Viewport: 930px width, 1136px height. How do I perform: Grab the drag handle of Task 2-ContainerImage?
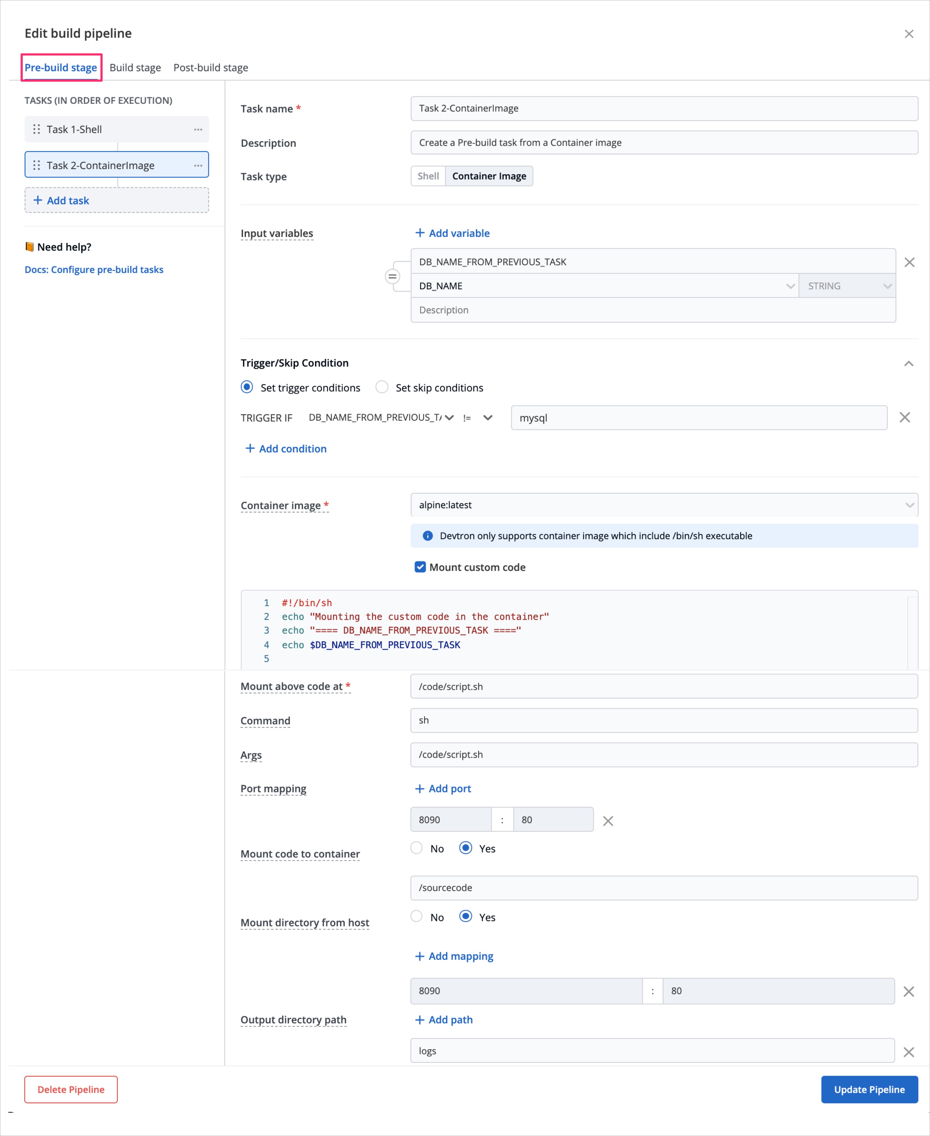coord(36,165)
